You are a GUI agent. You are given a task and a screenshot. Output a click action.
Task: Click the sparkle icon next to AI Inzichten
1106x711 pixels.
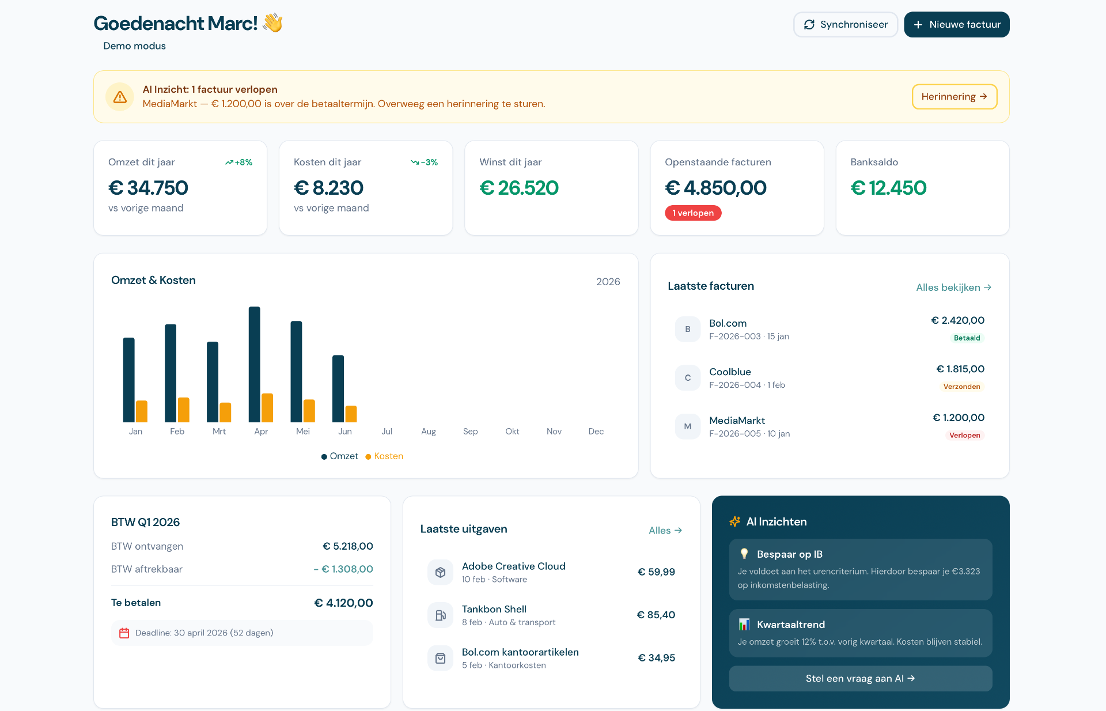point(735,521)
